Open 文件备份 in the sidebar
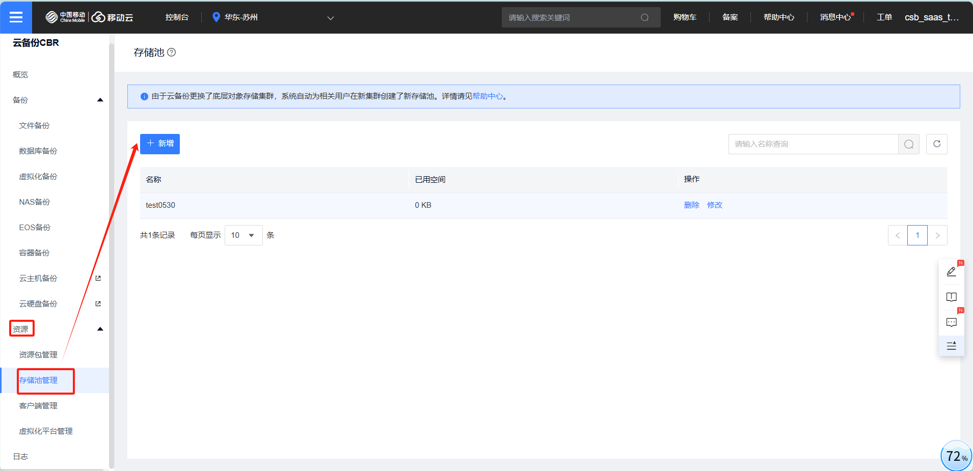Image resolution: width=973 pixels, height=471 pixels. [x=34, y=125]
